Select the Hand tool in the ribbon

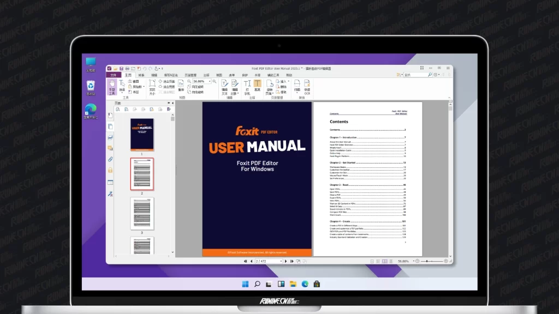111,86
